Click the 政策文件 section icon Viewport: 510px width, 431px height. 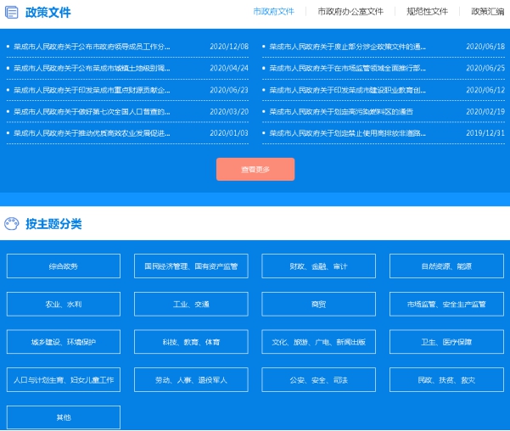click(x=11, y=13)
